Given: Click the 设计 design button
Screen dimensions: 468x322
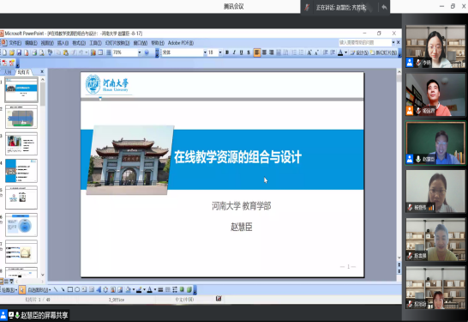Looking at the screenshot, I should [x=359, y=52].
